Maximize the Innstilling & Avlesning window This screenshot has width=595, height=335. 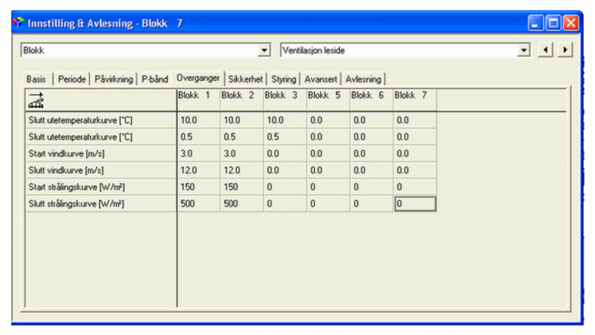553,23
